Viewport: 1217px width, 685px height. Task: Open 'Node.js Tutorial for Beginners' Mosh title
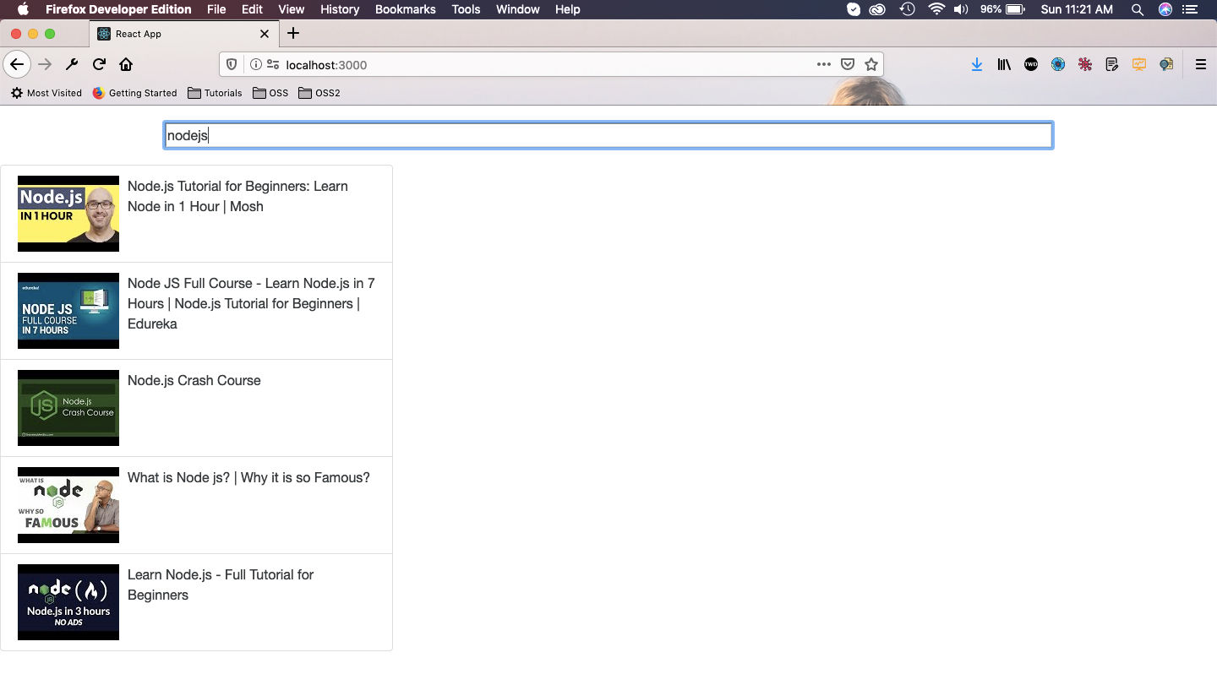[237, 196]
